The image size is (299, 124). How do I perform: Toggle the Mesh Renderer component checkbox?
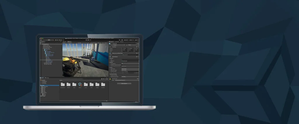pos(111,57)
